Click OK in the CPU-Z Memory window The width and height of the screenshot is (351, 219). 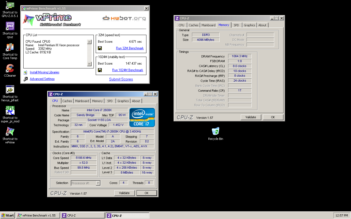[273, 117]
